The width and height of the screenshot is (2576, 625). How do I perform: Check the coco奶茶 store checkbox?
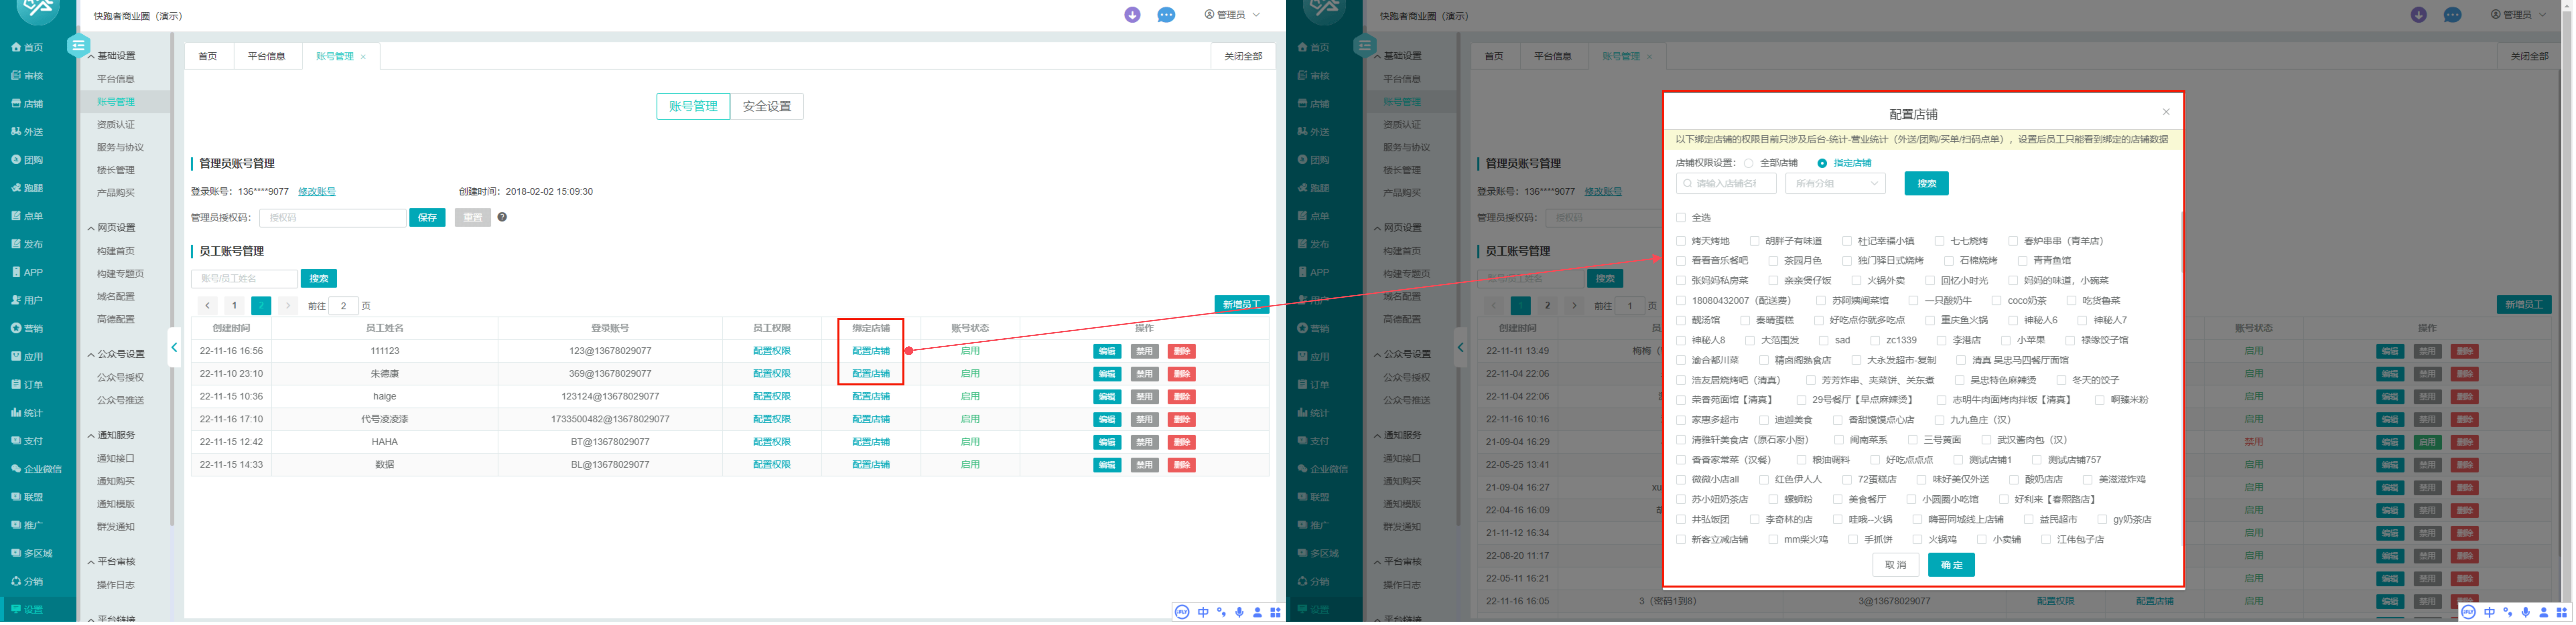pos(1997,300)
